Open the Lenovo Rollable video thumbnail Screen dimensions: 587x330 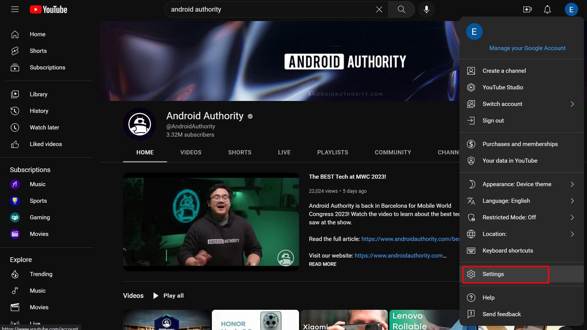[424, 320]
